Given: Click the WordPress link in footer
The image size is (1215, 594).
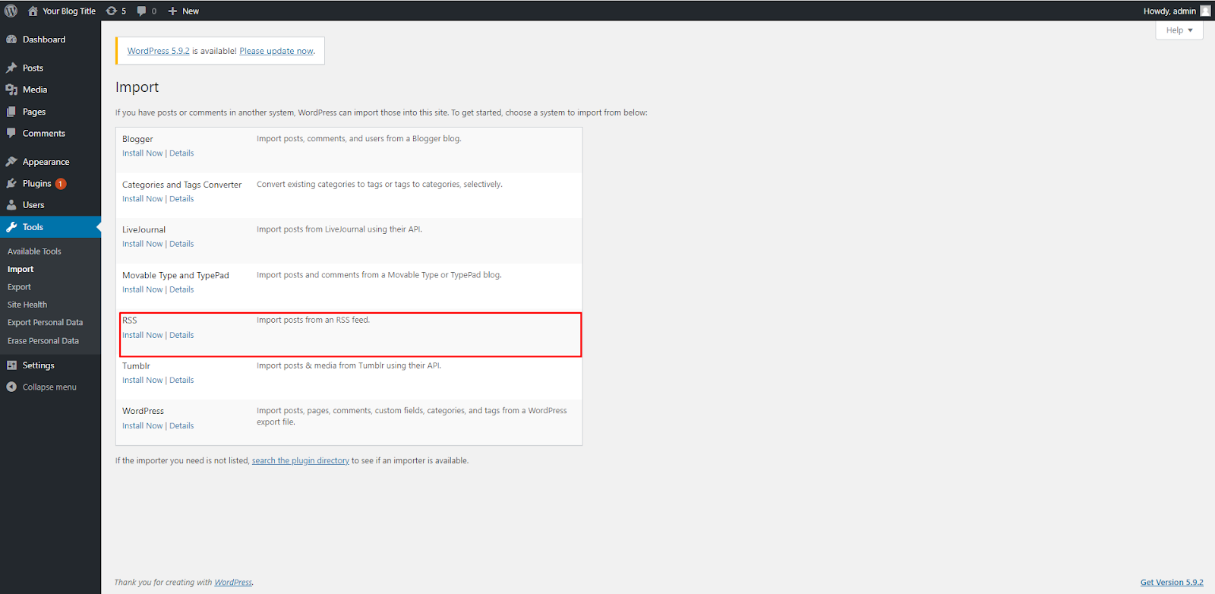Looking at the screenshot, I should (233, 583).
